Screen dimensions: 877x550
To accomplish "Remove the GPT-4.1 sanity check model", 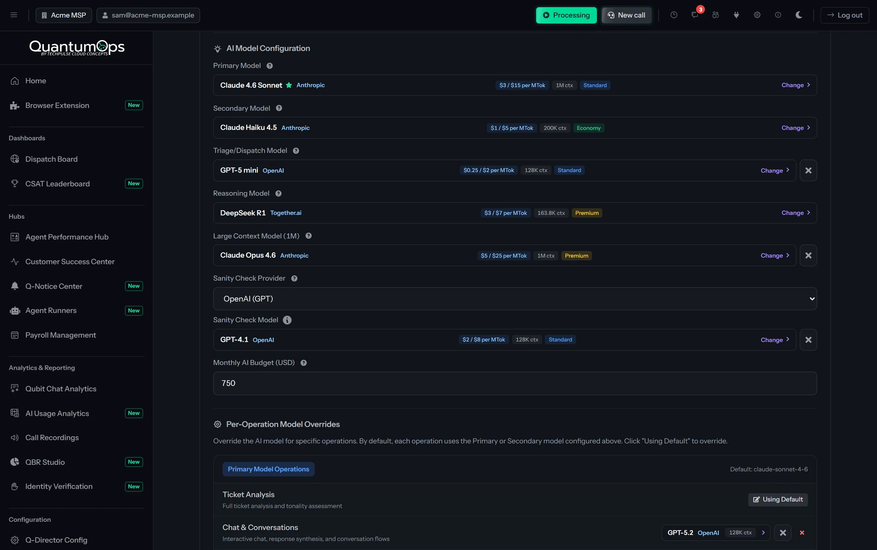I will pos(808,340).
